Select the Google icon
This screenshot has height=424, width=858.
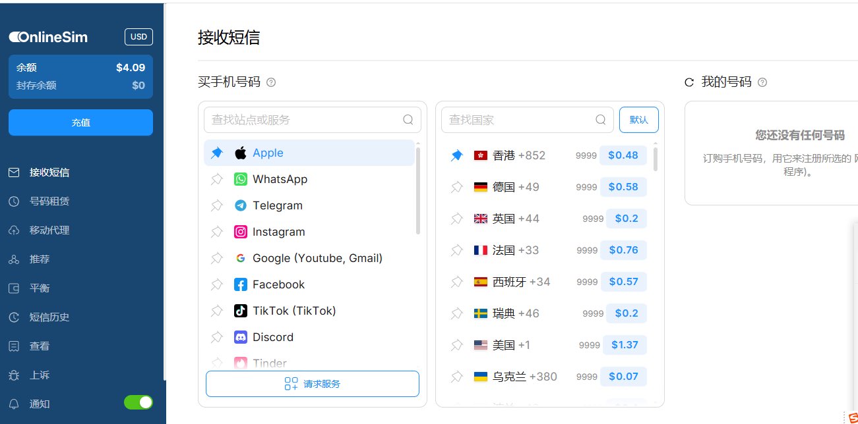(241, 258)
